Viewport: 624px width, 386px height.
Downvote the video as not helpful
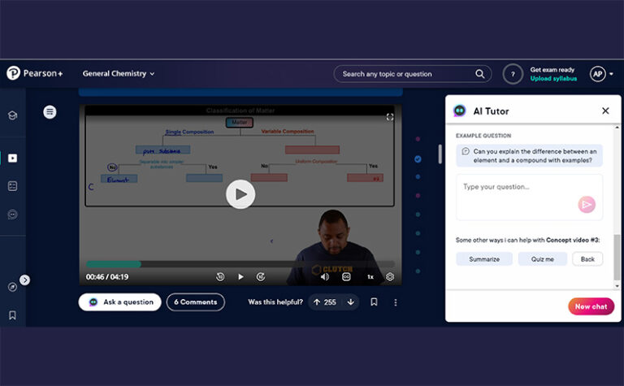(350, 302)
